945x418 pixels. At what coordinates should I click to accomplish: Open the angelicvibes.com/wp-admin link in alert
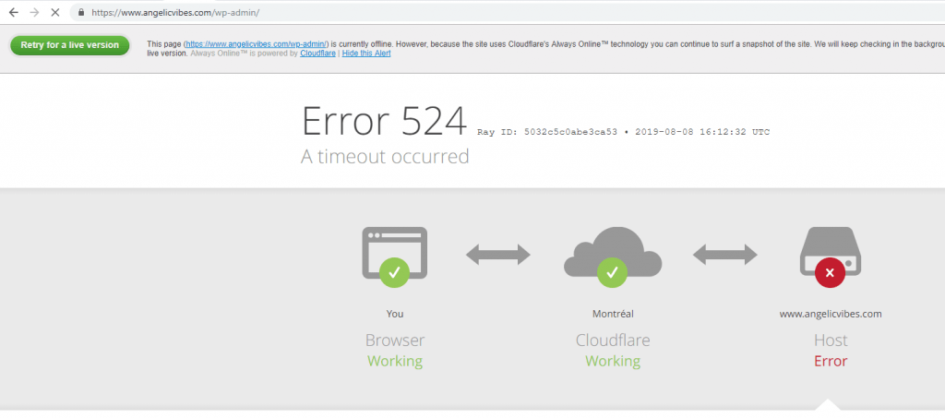click(x=257, y=44)
